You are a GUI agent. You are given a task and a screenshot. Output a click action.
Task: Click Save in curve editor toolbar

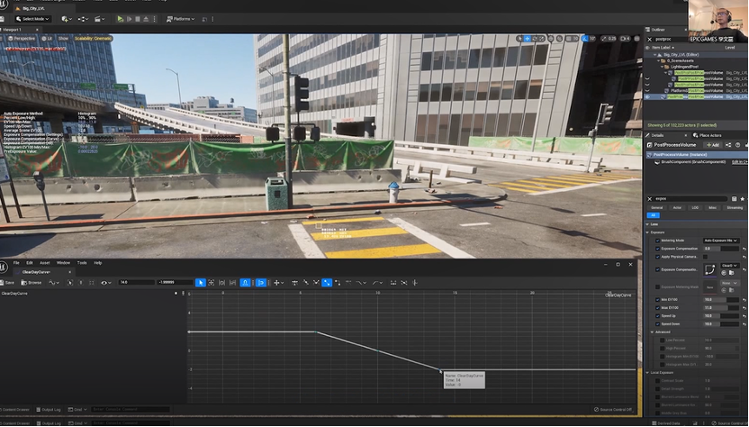click(x=7, y=283)
